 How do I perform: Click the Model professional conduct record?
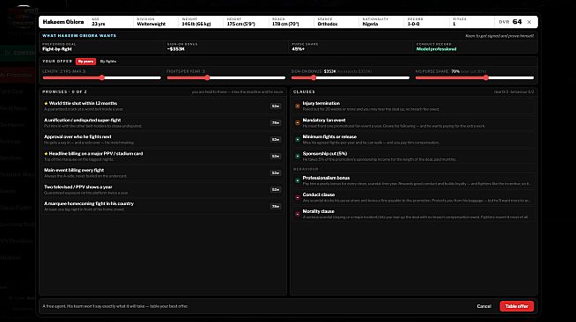pos(436,49)
